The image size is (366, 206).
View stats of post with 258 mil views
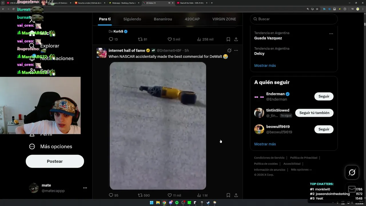point(205,39)
